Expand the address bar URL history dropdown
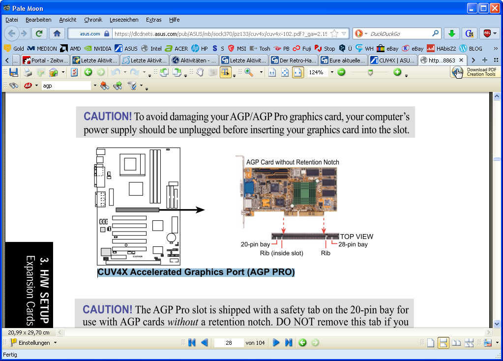The width and height of the screenshot is (503, 361). [x=344, y=34]
